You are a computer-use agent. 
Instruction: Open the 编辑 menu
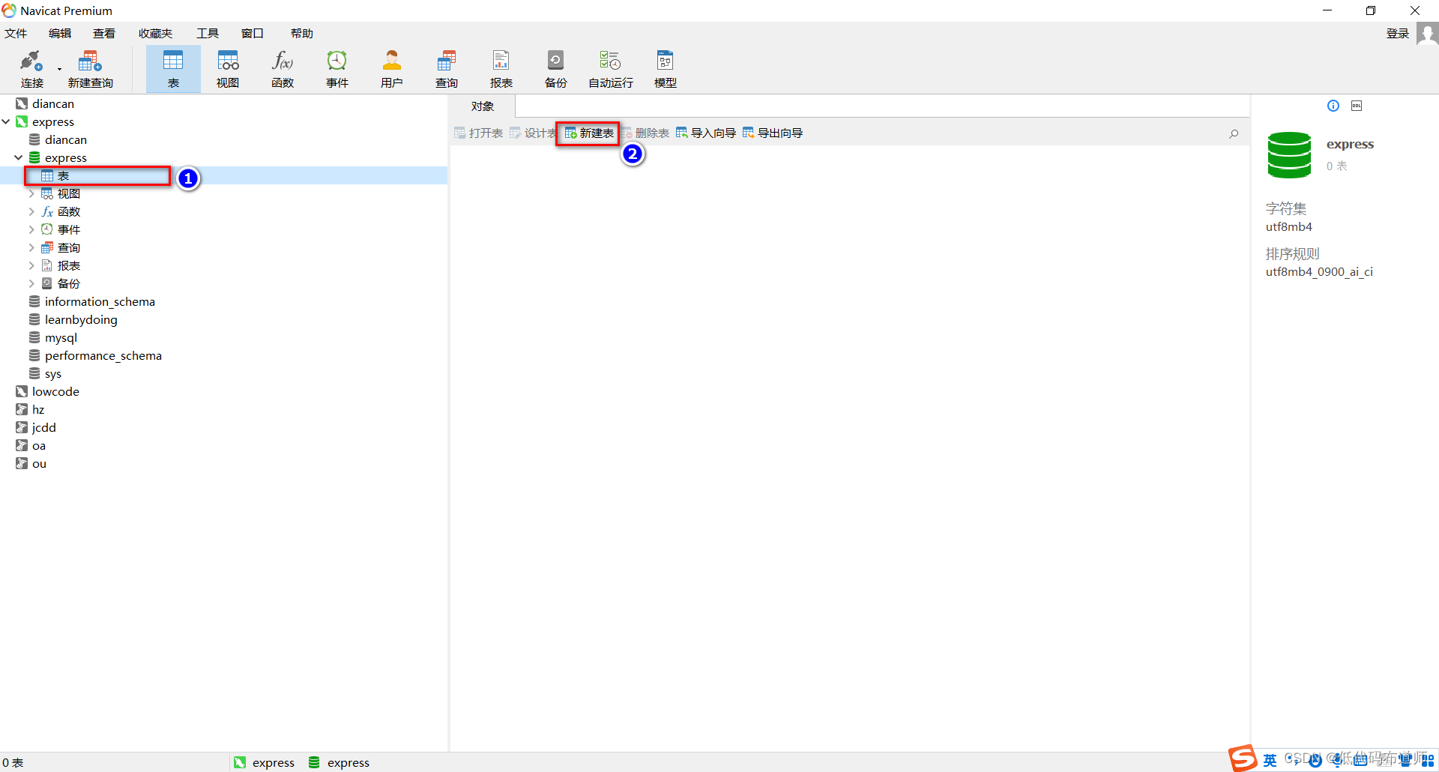point(60,34)
